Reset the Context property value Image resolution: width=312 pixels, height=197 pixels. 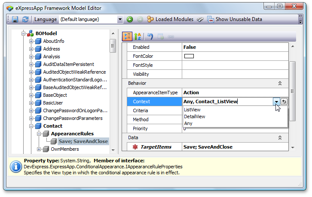click(x=284, y=102)
